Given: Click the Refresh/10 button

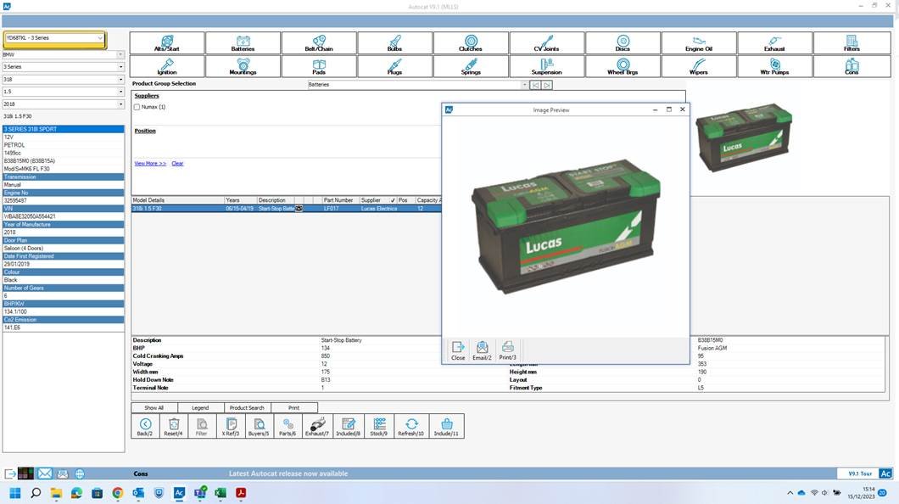Looking at the screenshot, I should pos(411,427).
